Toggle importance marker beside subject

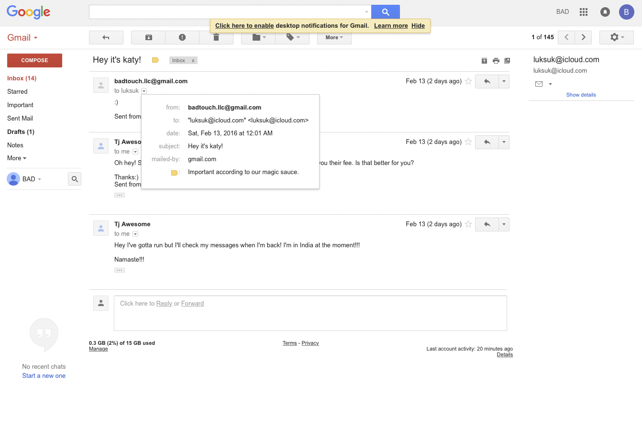point(155,60)
